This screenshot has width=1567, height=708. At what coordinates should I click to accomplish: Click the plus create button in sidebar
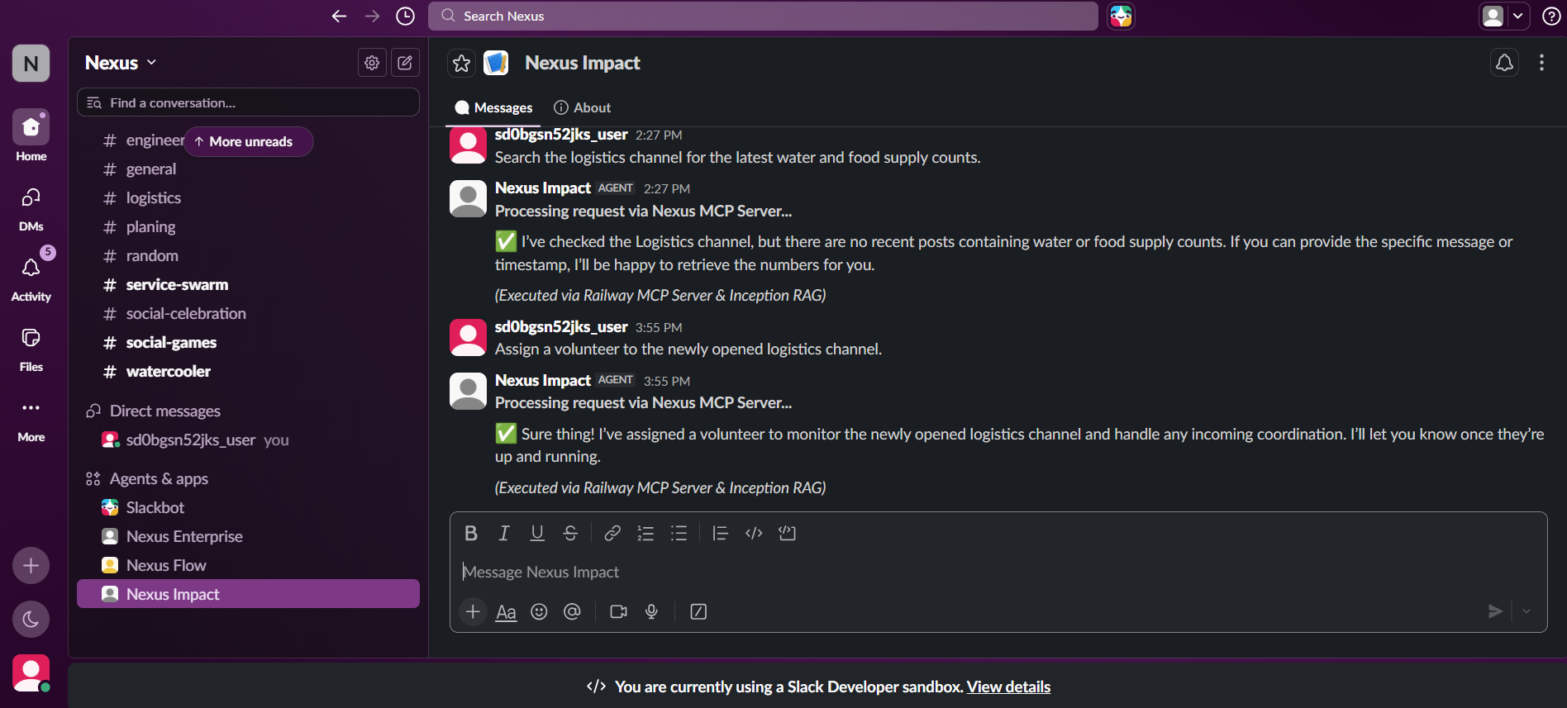click(31, 566)
